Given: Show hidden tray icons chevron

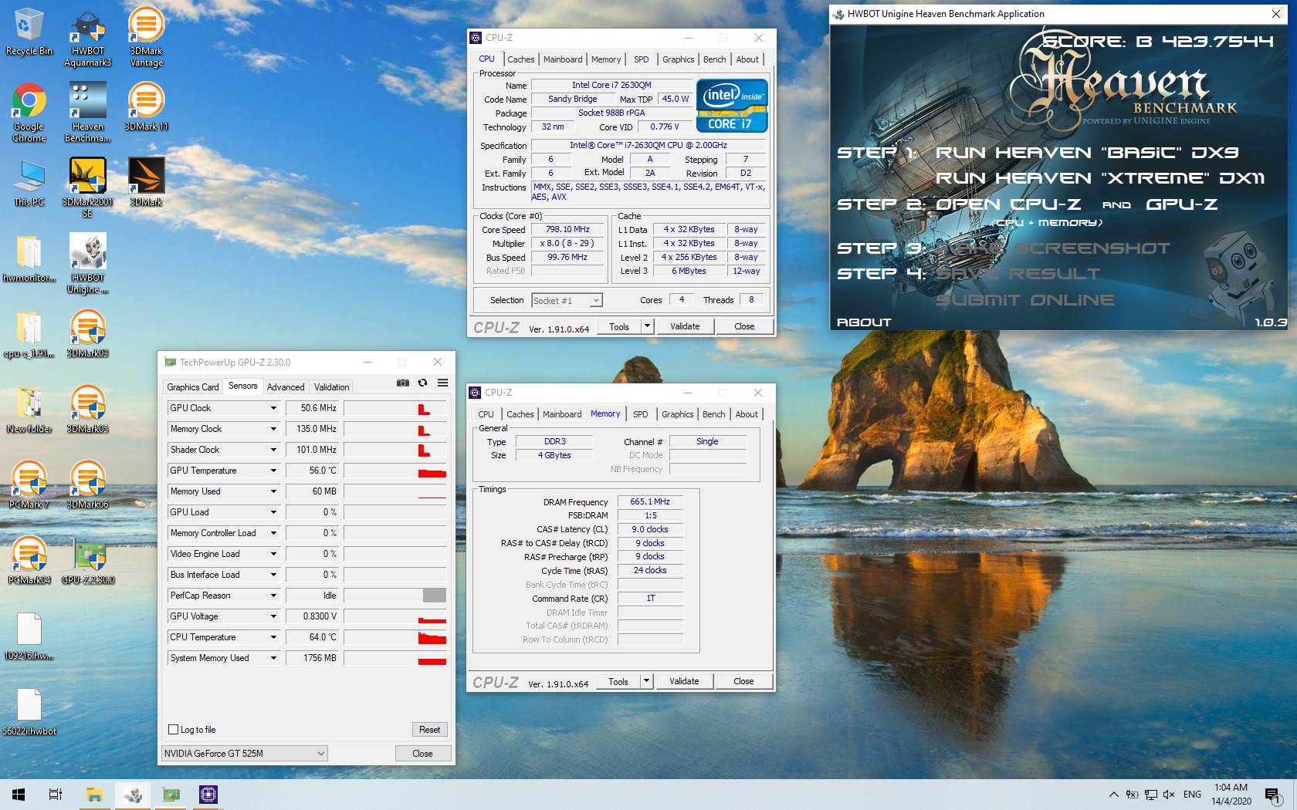Looking at the screenshot, I should pos(1113,794).
